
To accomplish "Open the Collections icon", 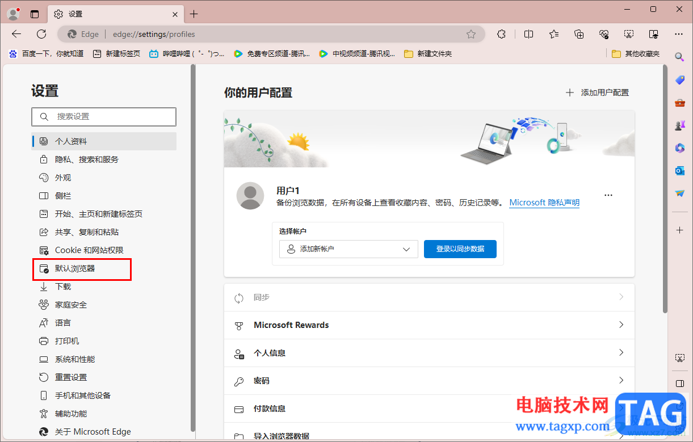I will coord(579,34).
